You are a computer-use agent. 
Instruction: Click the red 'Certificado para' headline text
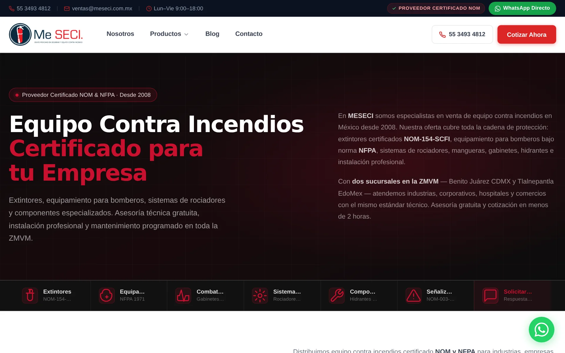click(106, 149)
